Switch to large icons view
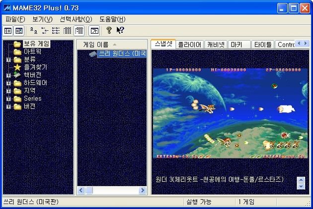Viewport: 313px width, 209px height. [x=33, y=31]
